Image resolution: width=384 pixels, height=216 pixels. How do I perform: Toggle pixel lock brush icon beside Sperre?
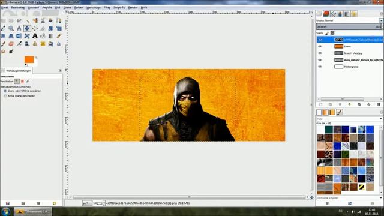point(327,33)
